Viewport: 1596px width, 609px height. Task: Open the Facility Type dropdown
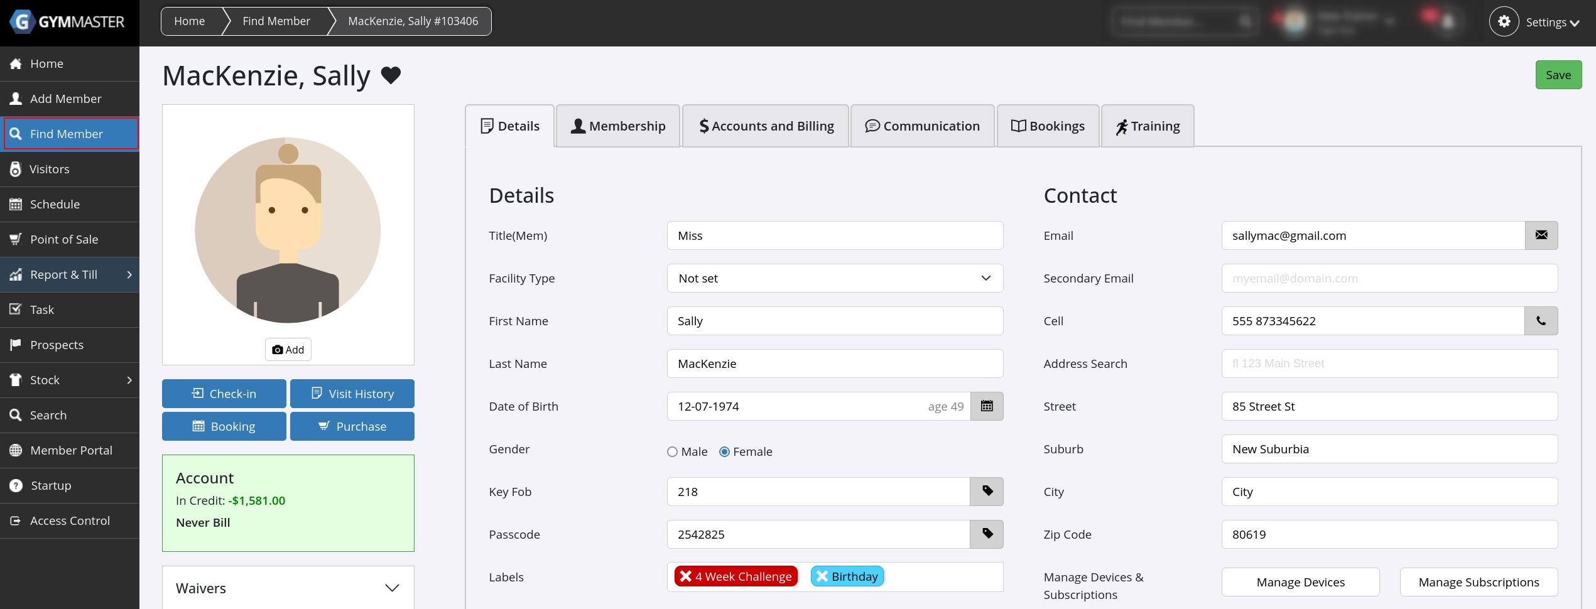coord(835,278)
